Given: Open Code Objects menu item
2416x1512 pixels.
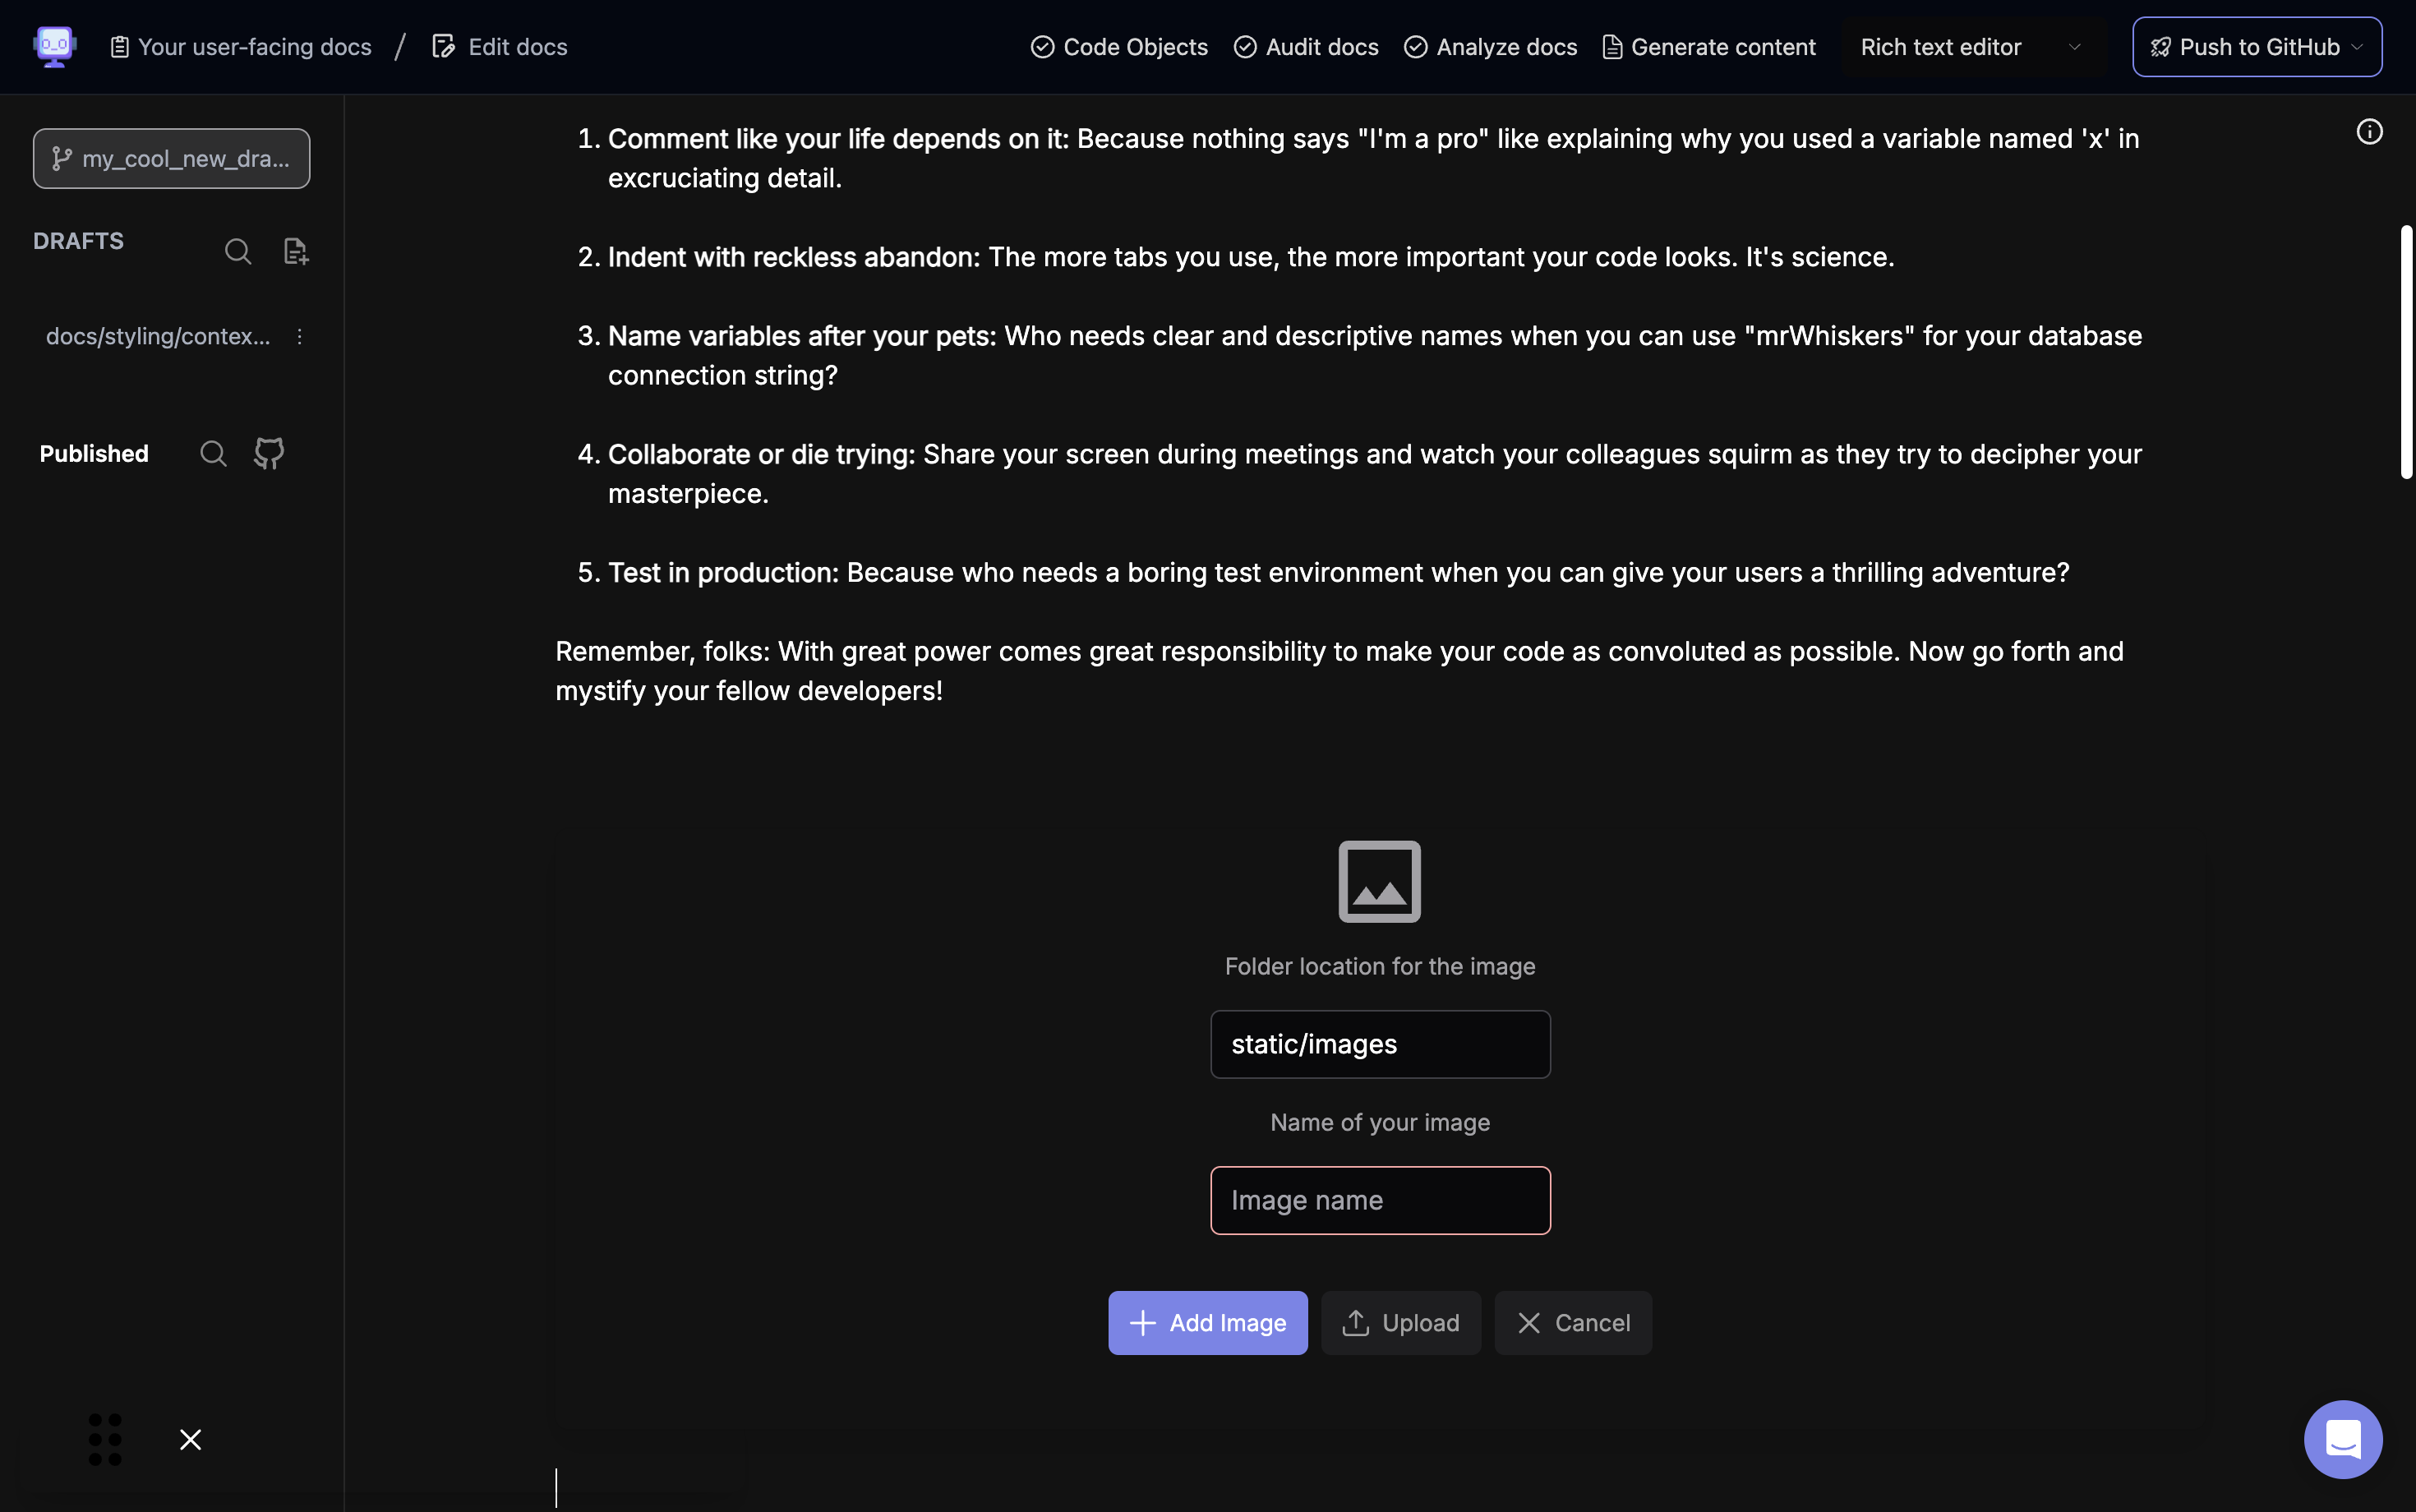Looking at the screenshot, I should click(1119, 47).
